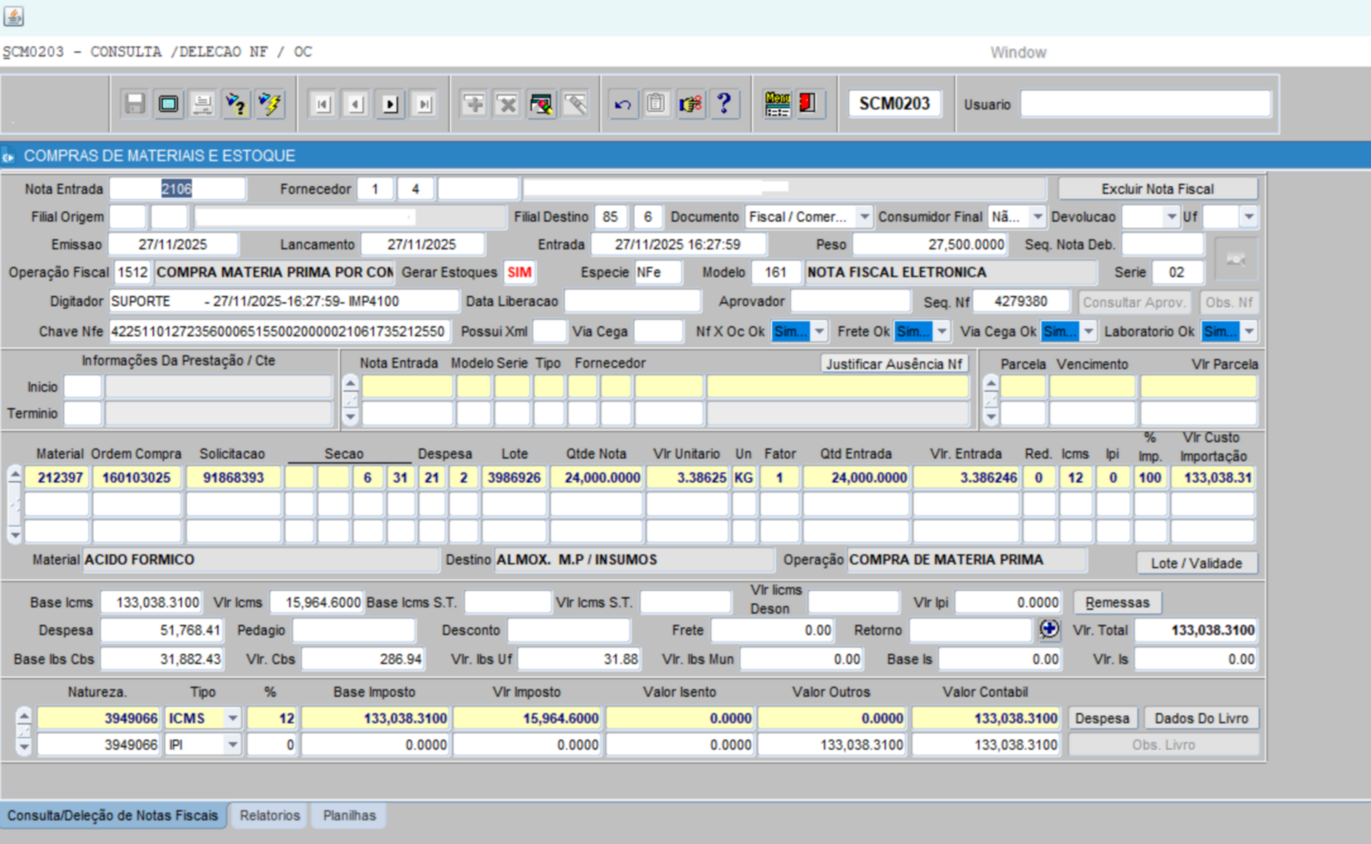Click into the Nota Entrada field
Image resolution: width=1371 pixels, height=844 pixels.
[177, 189]
